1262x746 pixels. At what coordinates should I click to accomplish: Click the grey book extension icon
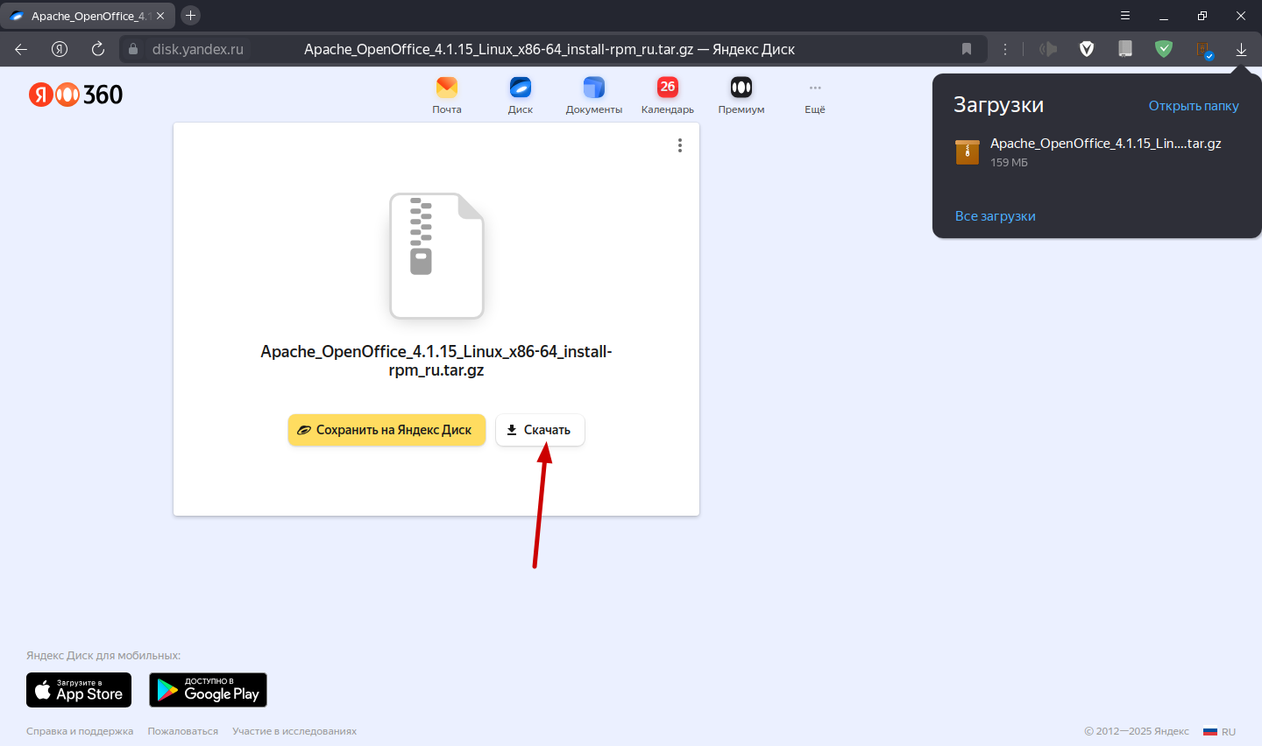1125,49
